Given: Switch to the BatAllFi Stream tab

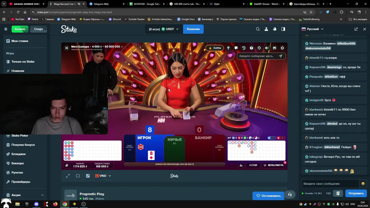Looking at the screenshot, I should tap(267, 4).
